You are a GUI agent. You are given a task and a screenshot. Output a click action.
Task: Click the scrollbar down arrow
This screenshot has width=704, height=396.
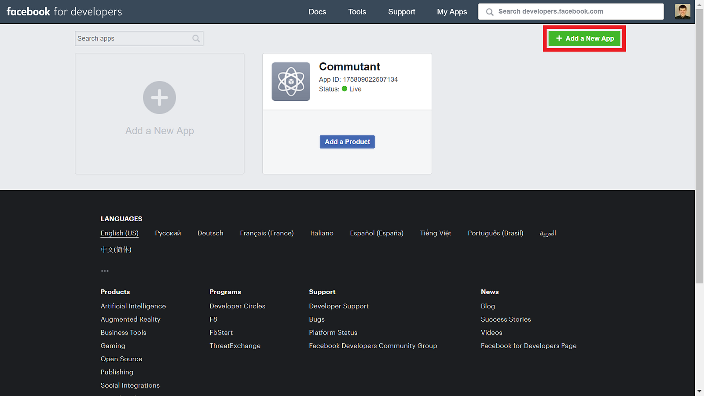(700, 391)
